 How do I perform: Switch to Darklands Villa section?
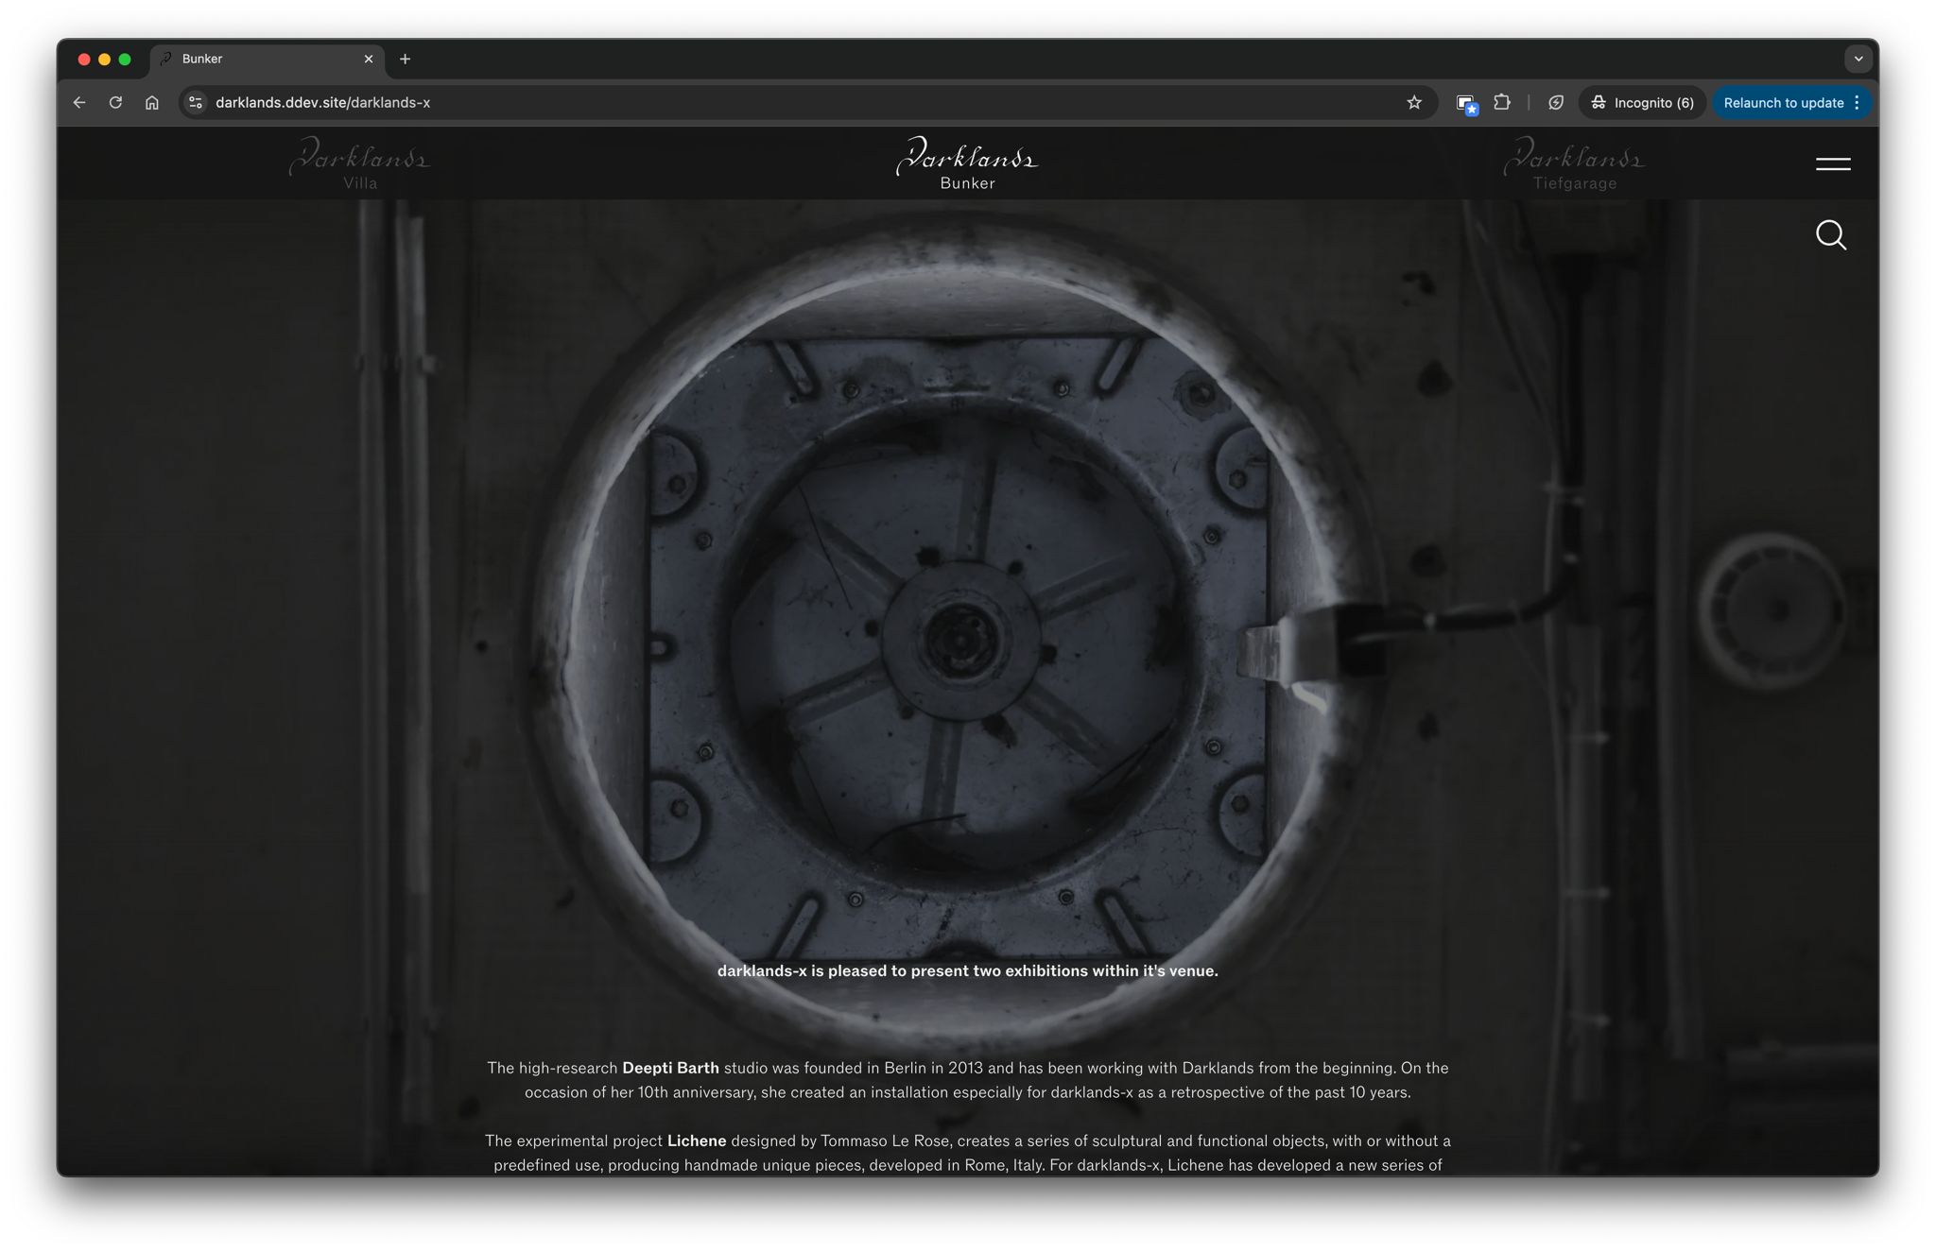[x=359, y=164]
